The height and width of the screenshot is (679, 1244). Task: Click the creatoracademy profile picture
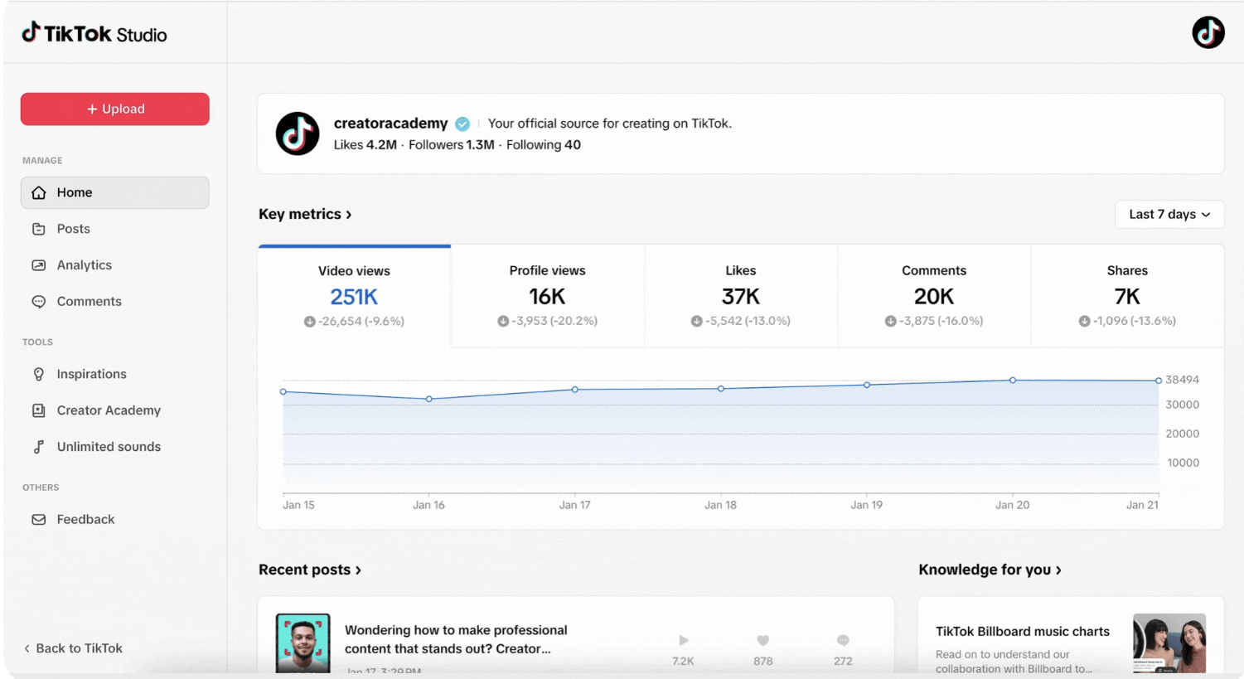pyautogui.click(x=298, y=133)
